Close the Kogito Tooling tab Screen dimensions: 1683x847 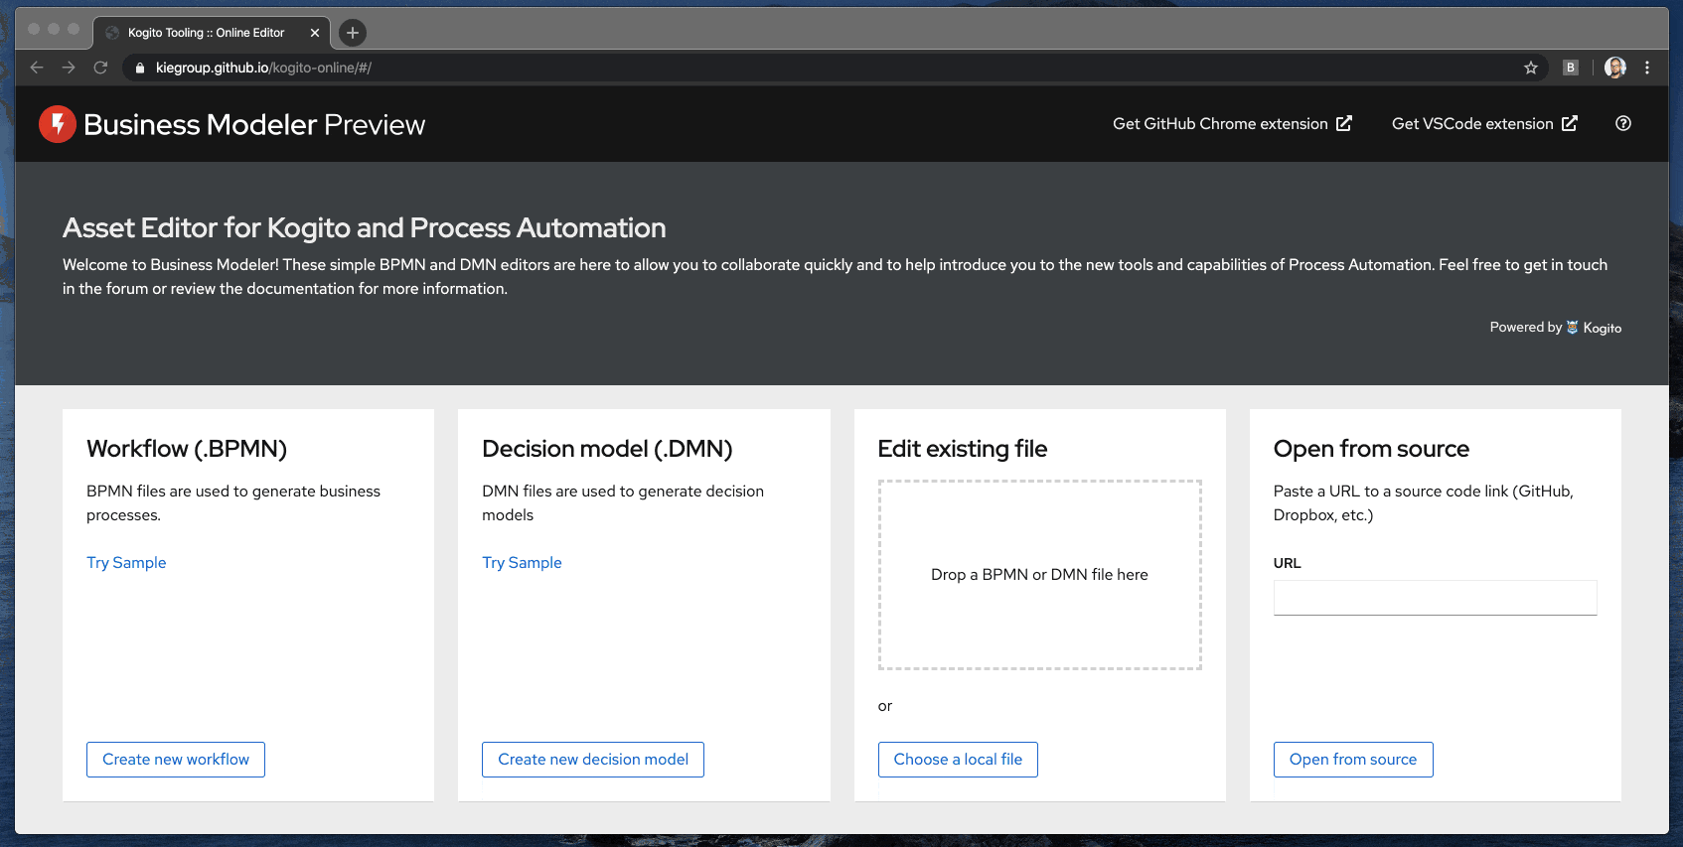tap(315, 33)
